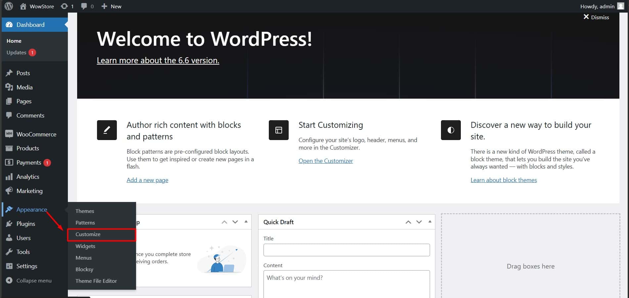Screen dimensions: 629x298
Task: Click the layout icon beside Start Customizing
Action: click(x=279, y=130)
